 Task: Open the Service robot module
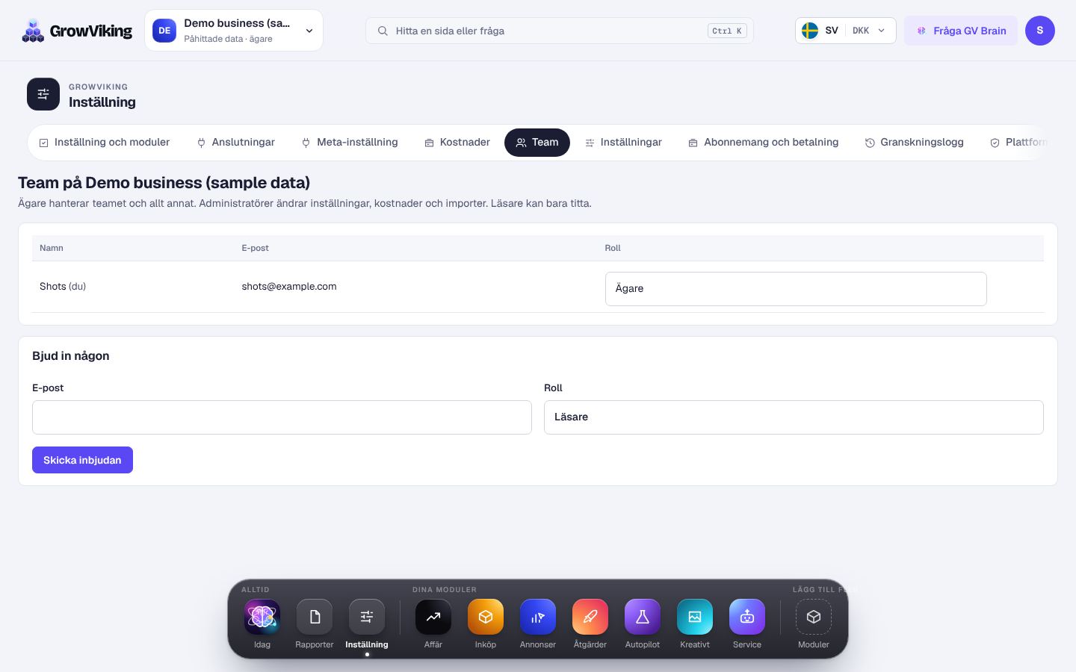747,617
